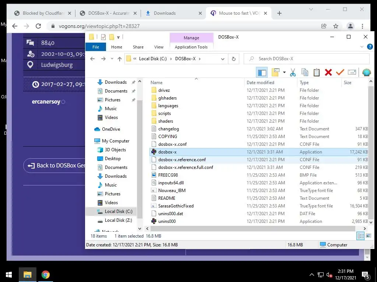This screenshot has height=282, width=377.
Task: Open Customize Quick Access Toolbar dropdown
Action: [118, 37]
